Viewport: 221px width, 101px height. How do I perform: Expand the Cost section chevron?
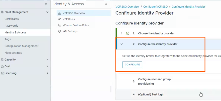pyautogui.click(x=47, y=66)
